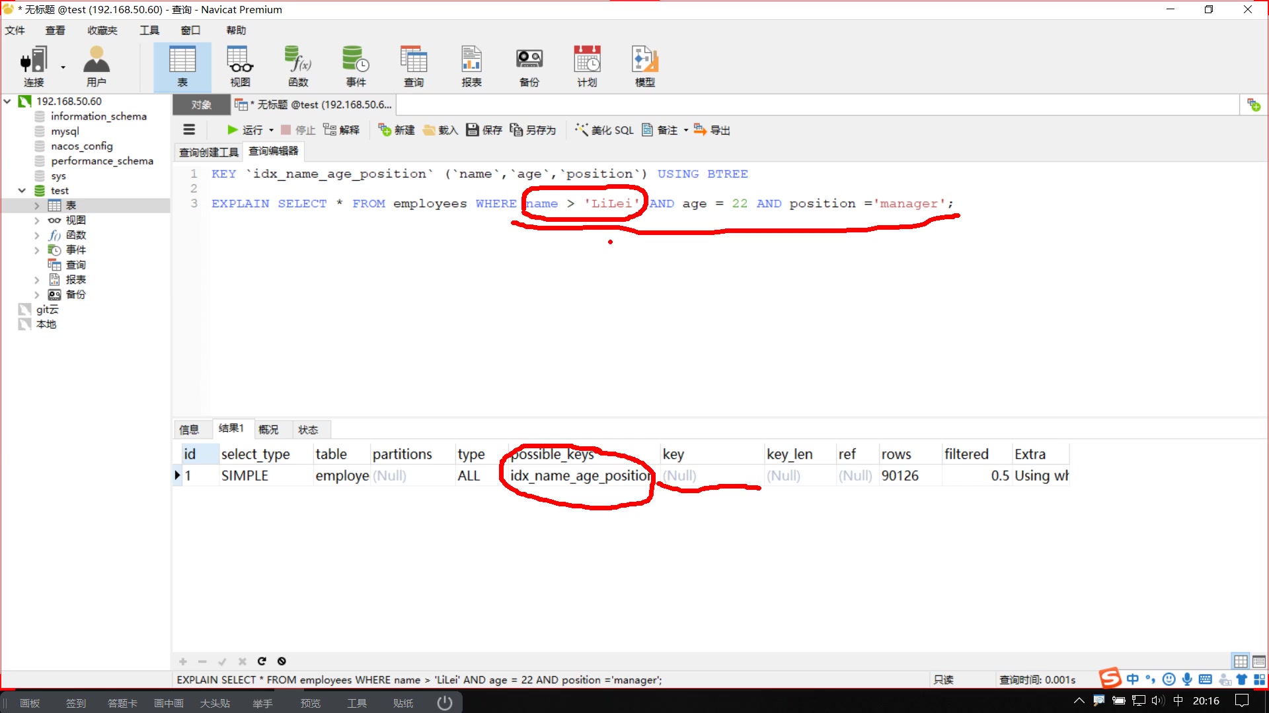
Task: Open the 帮助 help menu
Action: tap(236, 30)
